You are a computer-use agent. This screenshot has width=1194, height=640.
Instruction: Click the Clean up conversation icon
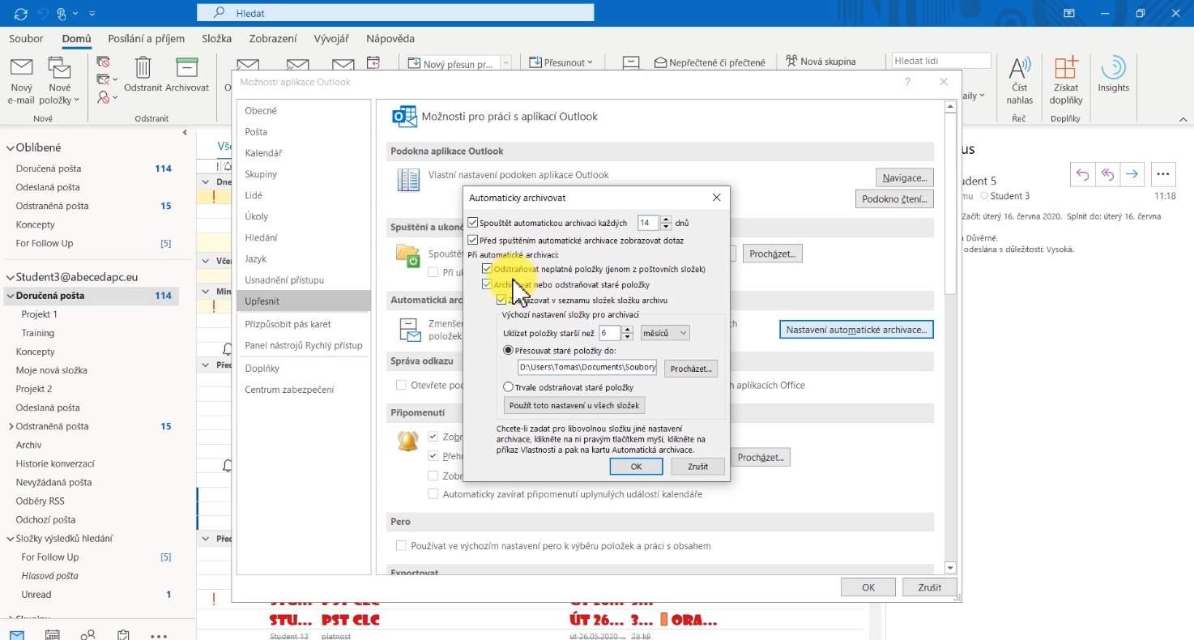tap(104, 79)
